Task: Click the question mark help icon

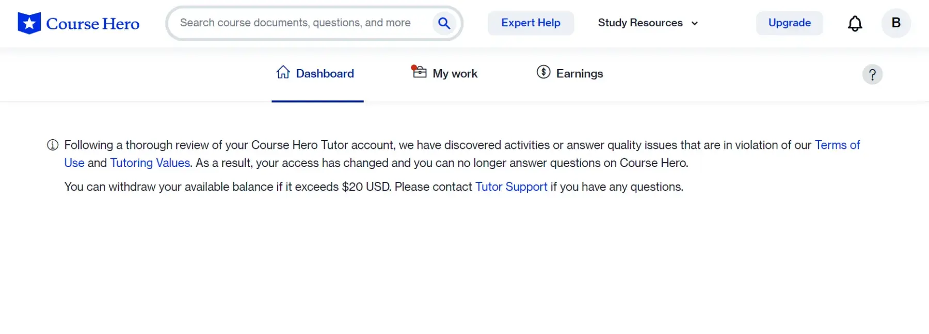Action: (x=872, y=75)
